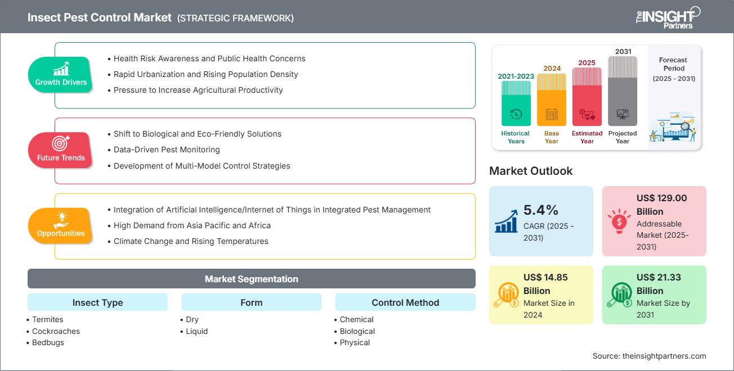Image resolution: width=734 pixels, height=371 pixels.
Task: Select the Form segment header
Action: [x=251, y=302]
